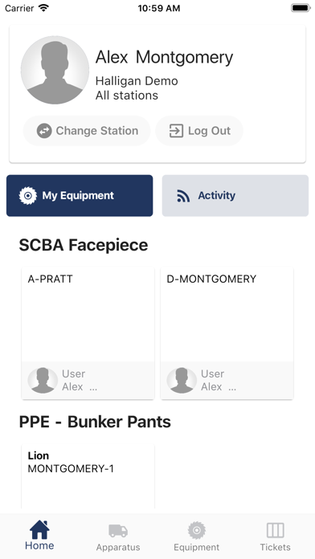Image resolution: width=315 pixels, height=559 pixels.
Task: Select the My Equipment tab
Action: pos(80,195)
